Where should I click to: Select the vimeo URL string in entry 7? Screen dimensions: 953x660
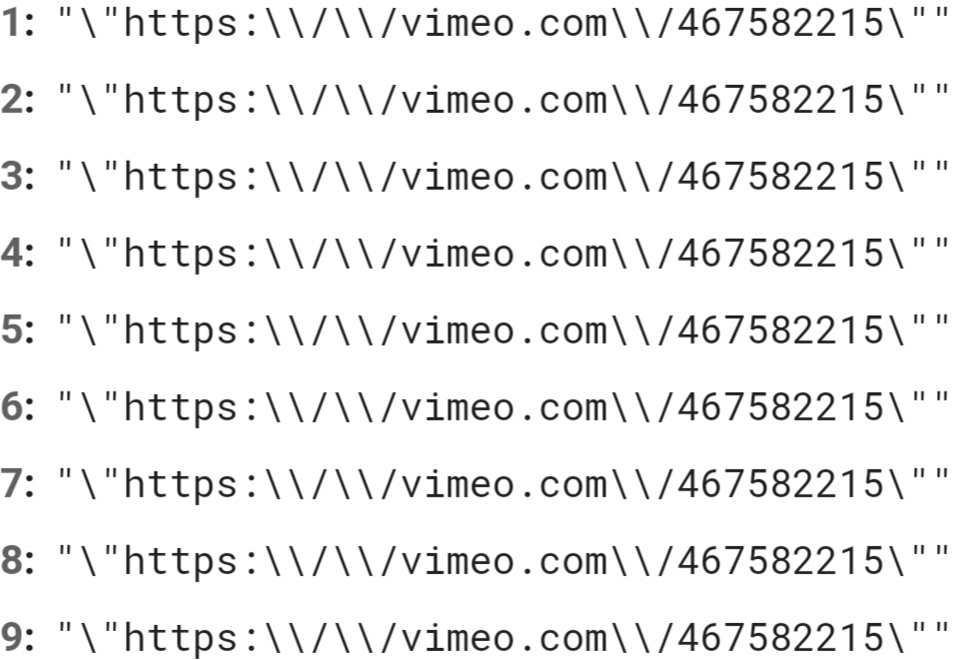(503, 485)
